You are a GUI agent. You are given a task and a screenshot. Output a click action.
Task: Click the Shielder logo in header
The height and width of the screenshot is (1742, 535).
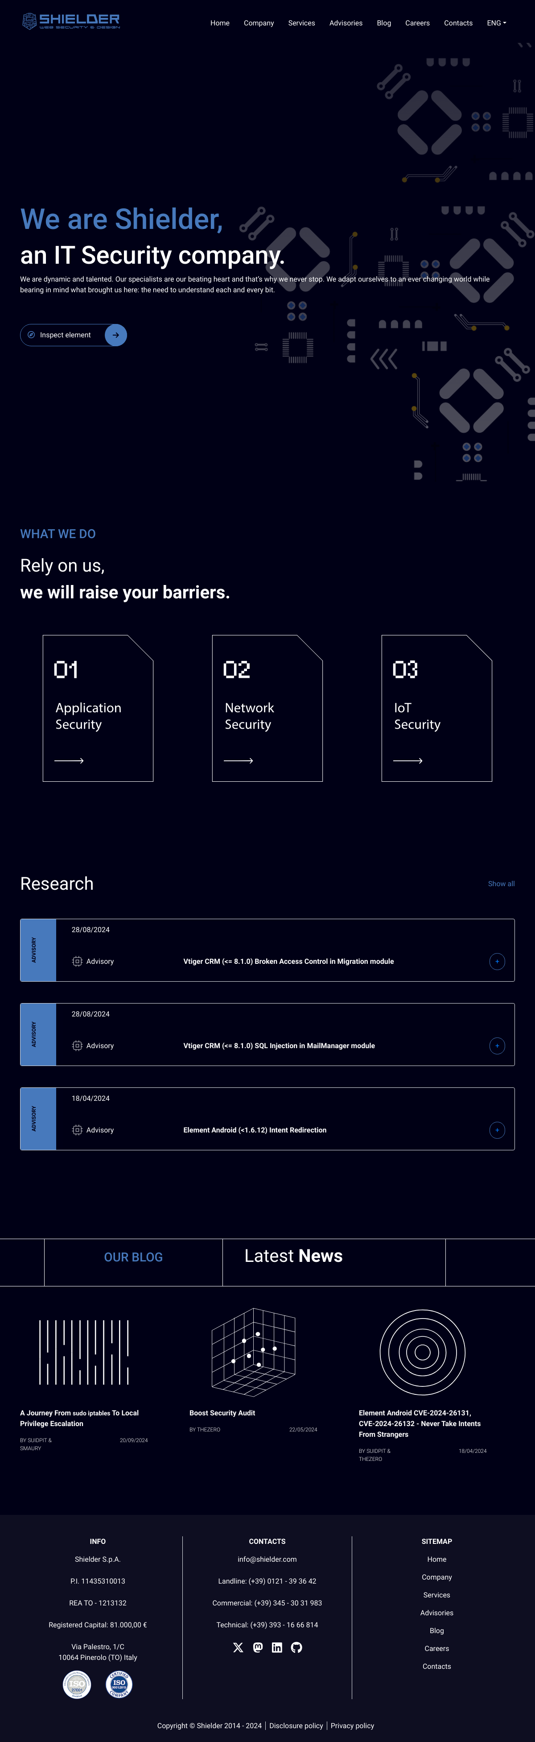71,21
